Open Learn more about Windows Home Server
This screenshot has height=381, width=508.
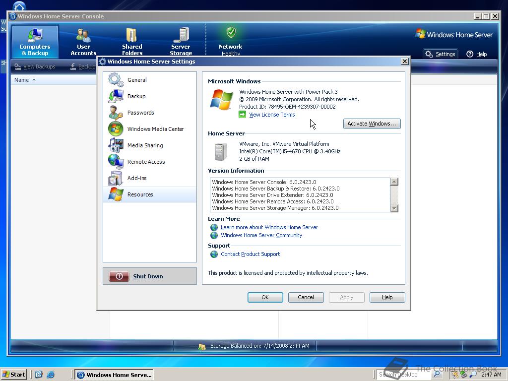pos(269,227)
